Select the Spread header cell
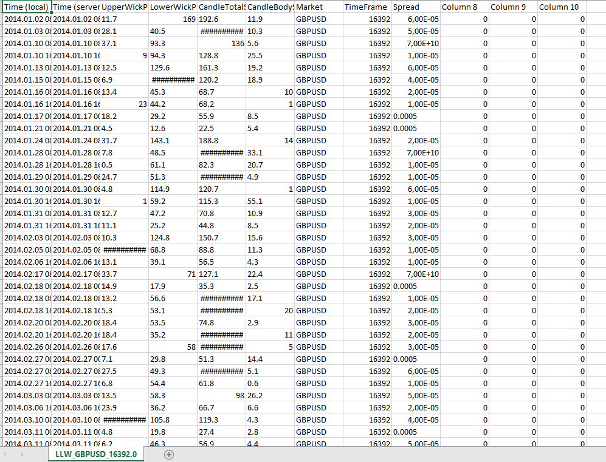Screen dimensions: 606x462 (x=416, y=7)
